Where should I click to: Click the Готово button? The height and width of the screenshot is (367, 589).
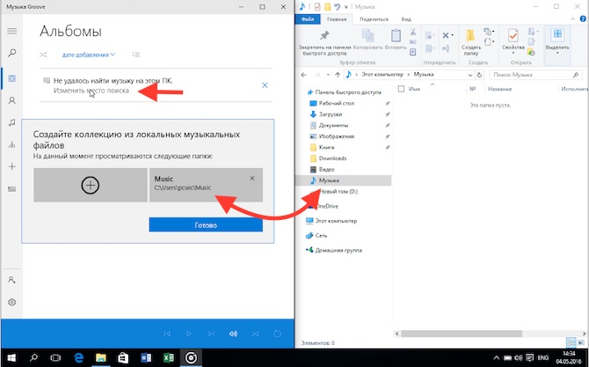[206, 224]
